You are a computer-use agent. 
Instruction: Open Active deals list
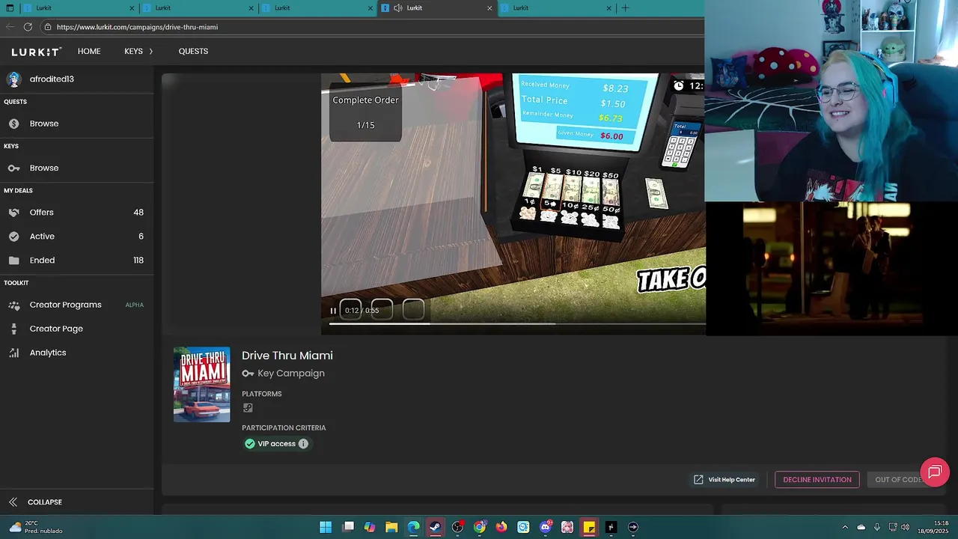tap(76, 237)
